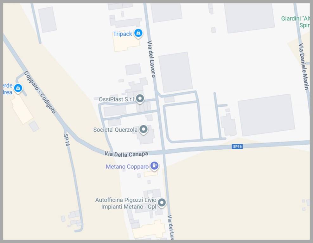Viewport: 313px width, 243px height.
Task: Click the Metano Copparo text label
Action: coord(127,166)
